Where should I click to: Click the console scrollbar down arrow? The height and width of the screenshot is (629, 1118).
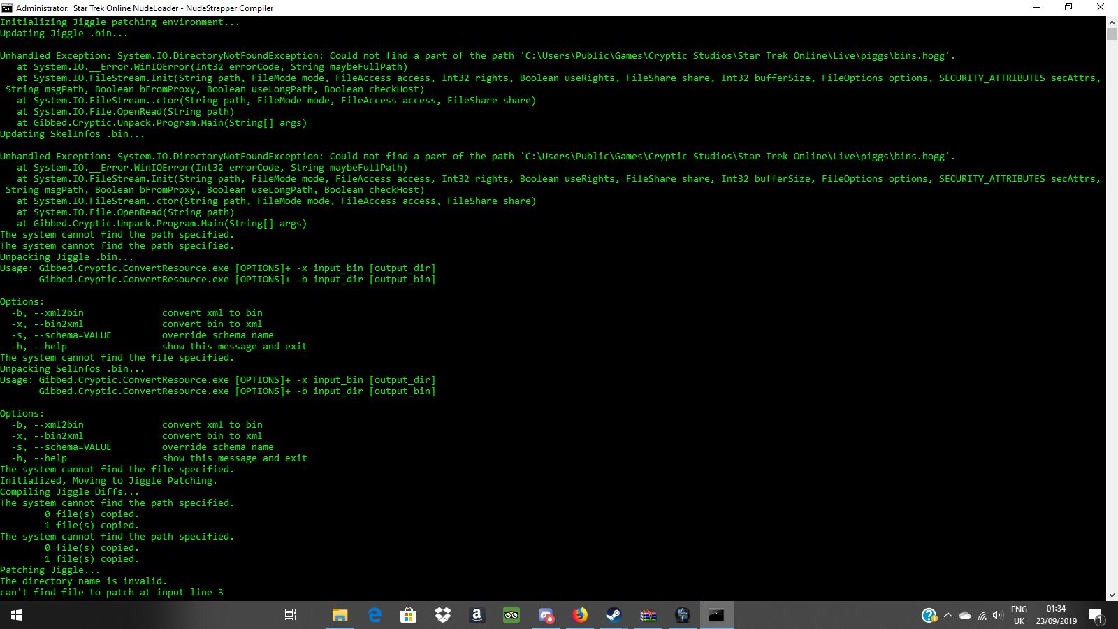(1112, 595)
